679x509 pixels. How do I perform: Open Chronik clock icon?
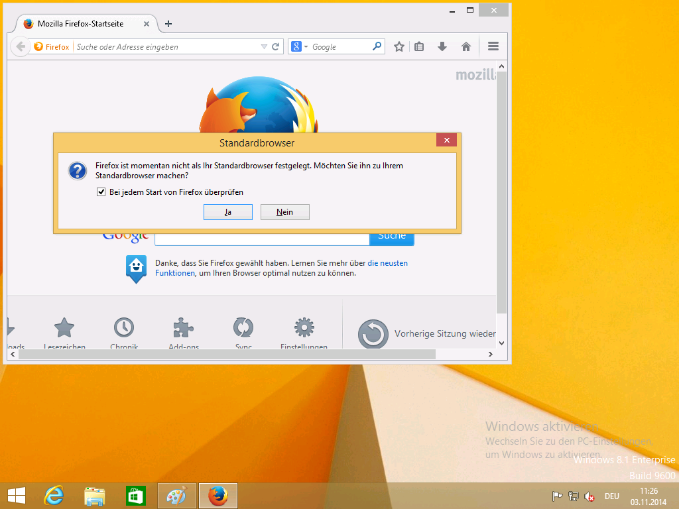pos(124,327)
